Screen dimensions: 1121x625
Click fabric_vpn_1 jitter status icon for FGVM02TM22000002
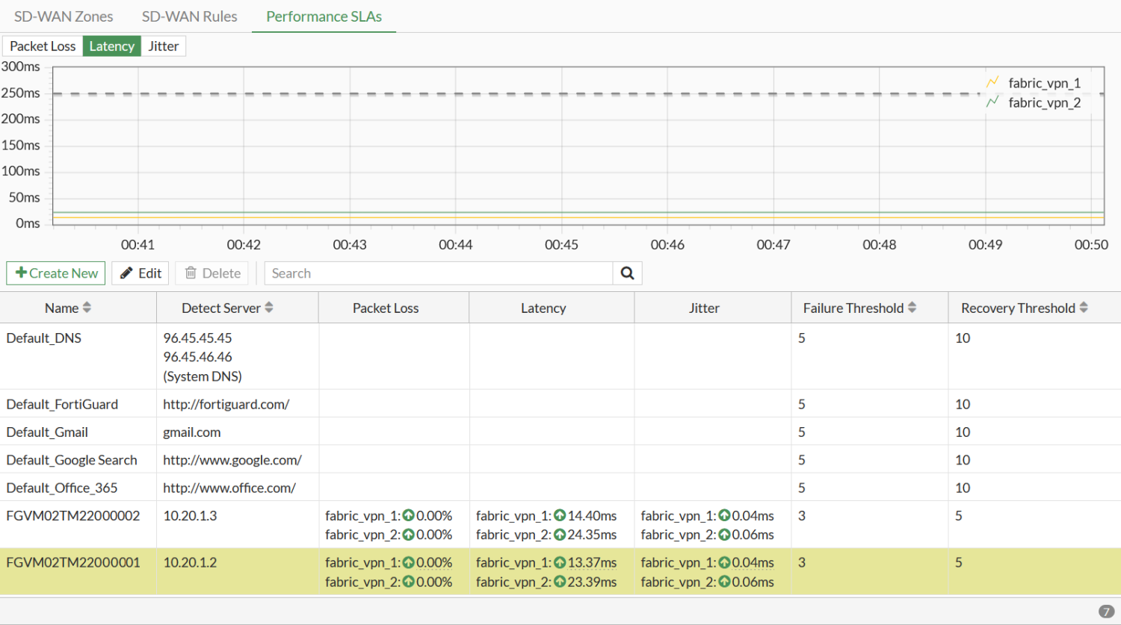coord(724,515)
